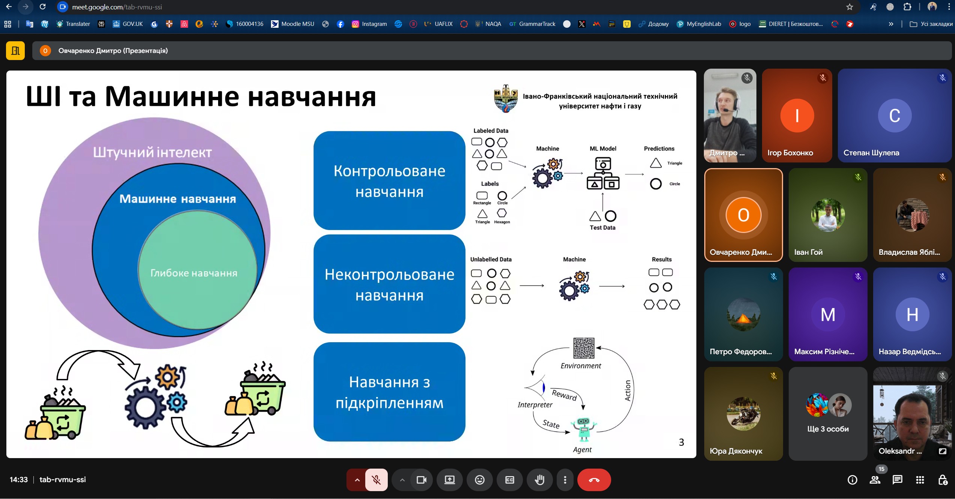Show the participants list icon
Image resolution: width=955 pixels, height=499 pixels.
click(x=875, y=480)
